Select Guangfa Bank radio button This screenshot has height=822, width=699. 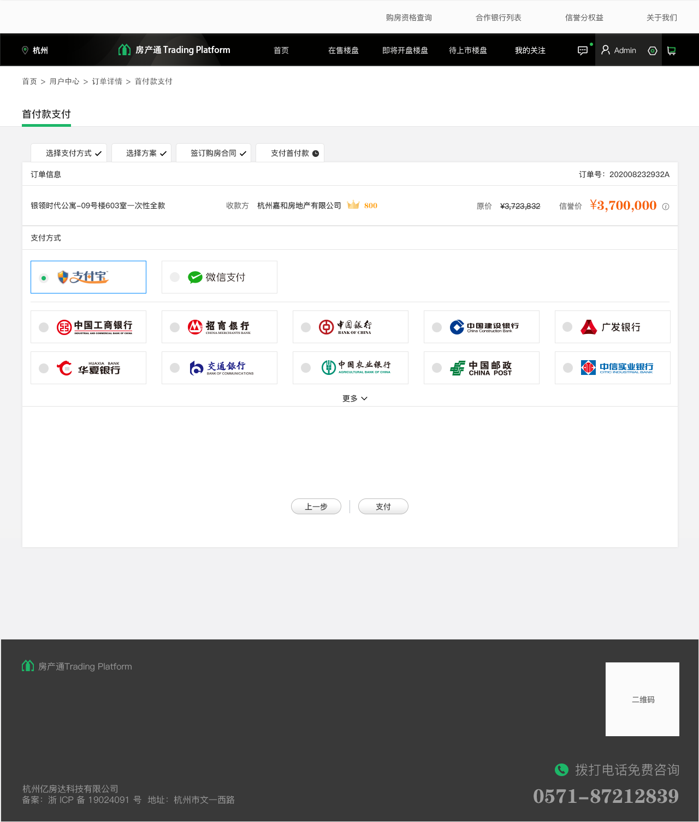pyautogui.click(x=567, y=327)
